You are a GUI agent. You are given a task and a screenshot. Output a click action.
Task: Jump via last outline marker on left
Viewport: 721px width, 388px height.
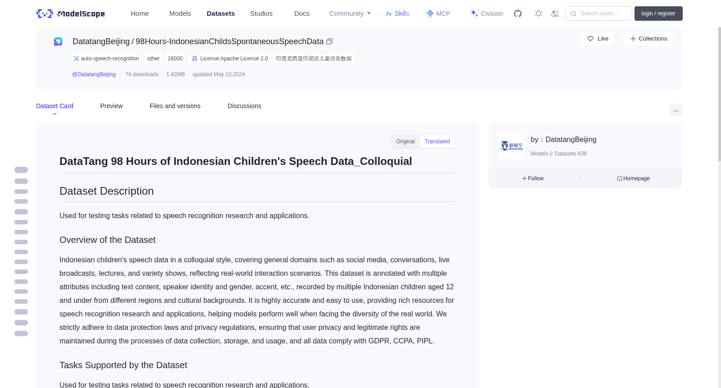(21, 333)
